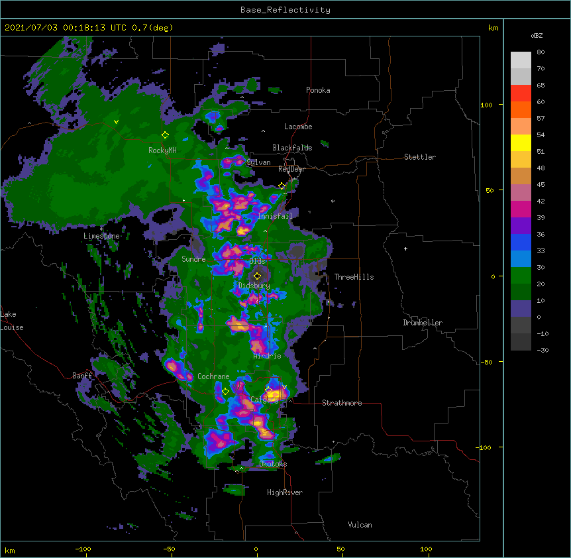Image resolution: width=571 pixels, height=558 pixels.
Task: Click the Vulcan label
Action: [360, 525]
